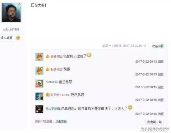Reply to the 00:15 comment via 回复
This screenshot has height=133, width=171.
tap(161, 87)
